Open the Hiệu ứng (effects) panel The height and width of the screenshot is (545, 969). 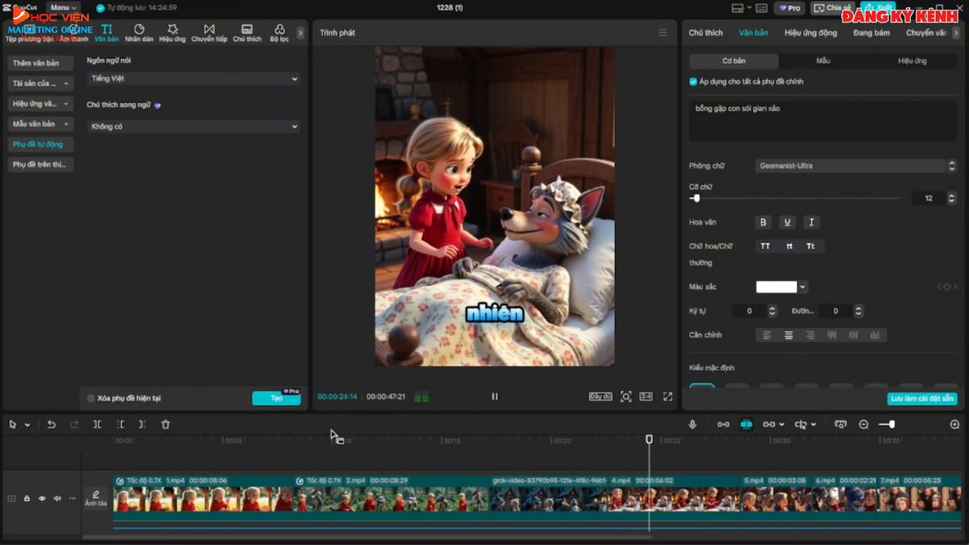coord(172,32)
